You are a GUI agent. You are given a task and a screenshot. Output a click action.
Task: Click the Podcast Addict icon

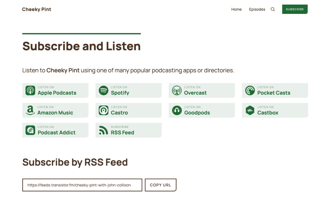[30, 130]
